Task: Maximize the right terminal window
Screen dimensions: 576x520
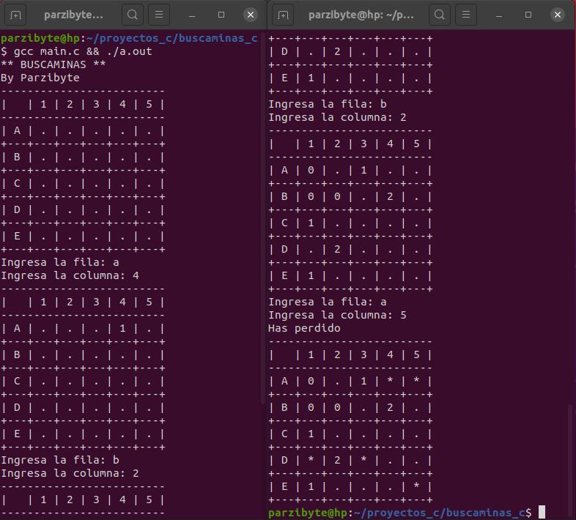Action: 528,15
